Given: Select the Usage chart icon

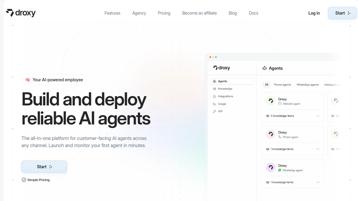Looking at the screenshot, I should [215, 104].
